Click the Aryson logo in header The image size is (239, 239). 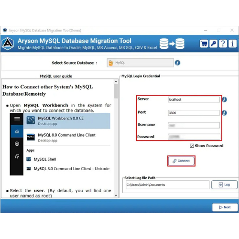(8, 43)
